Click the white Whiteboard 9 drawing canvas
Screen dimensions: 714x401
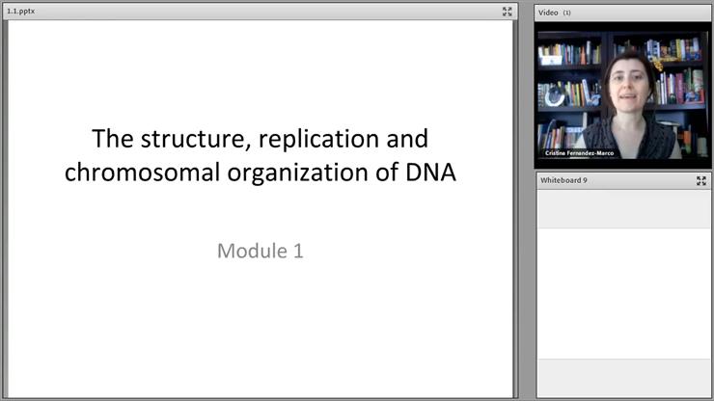(x=623, y=289)
